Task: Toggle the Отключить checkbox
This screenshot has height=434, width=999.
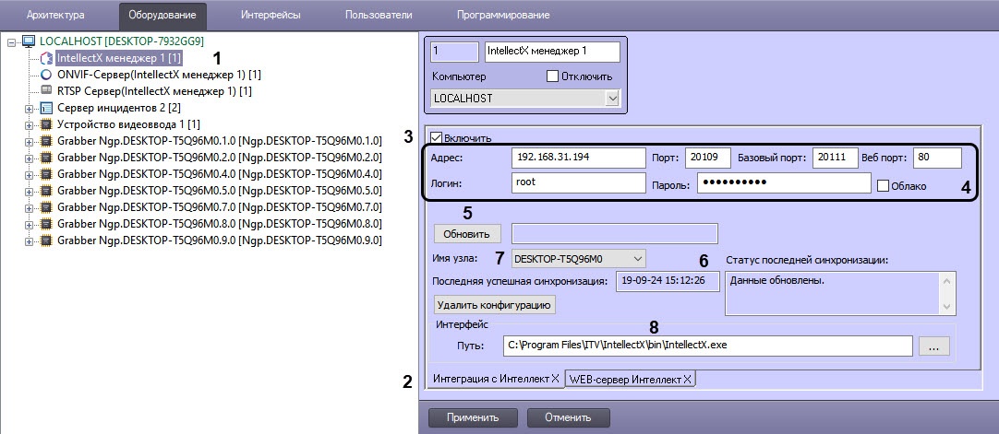Action: click(553, 76)
